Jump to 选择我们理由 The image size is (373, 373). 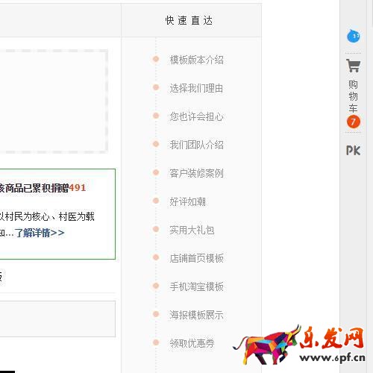196,88
